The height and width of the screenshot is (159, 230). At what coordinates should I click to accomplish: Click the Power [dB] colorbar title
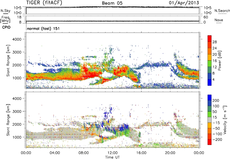tap(219, 61)
